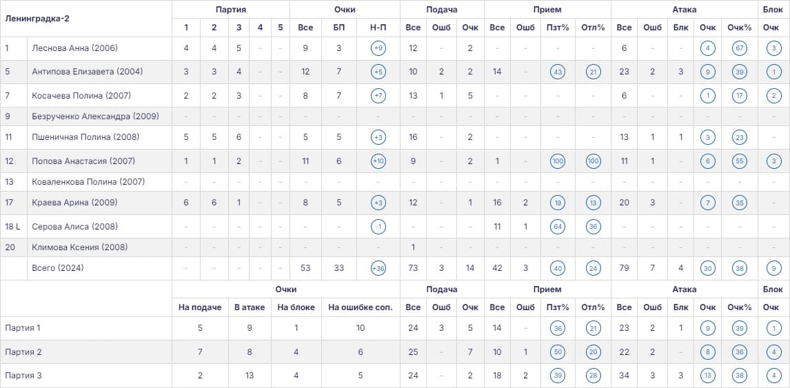This screenshot has height=388, width=790.
Task: Click the Всего (2024) totals row label
Action: pyautogui.click(x=57, y=268)
